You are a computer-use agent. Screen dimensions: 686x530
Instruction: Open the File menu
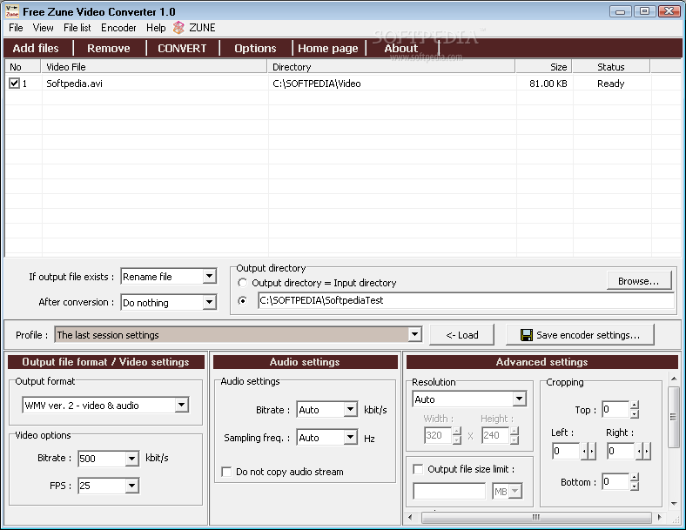16,28
